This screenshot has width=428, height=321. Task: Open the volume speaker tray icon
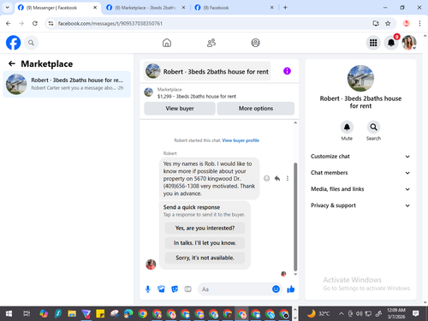click(x=360, y=314)
